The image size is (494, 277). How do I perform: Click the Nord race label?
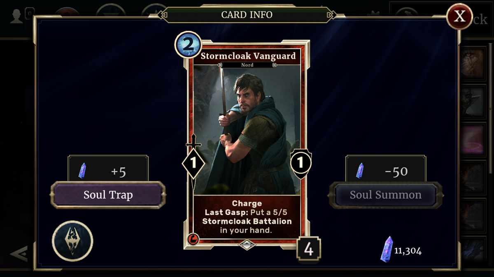pos(247,65)
